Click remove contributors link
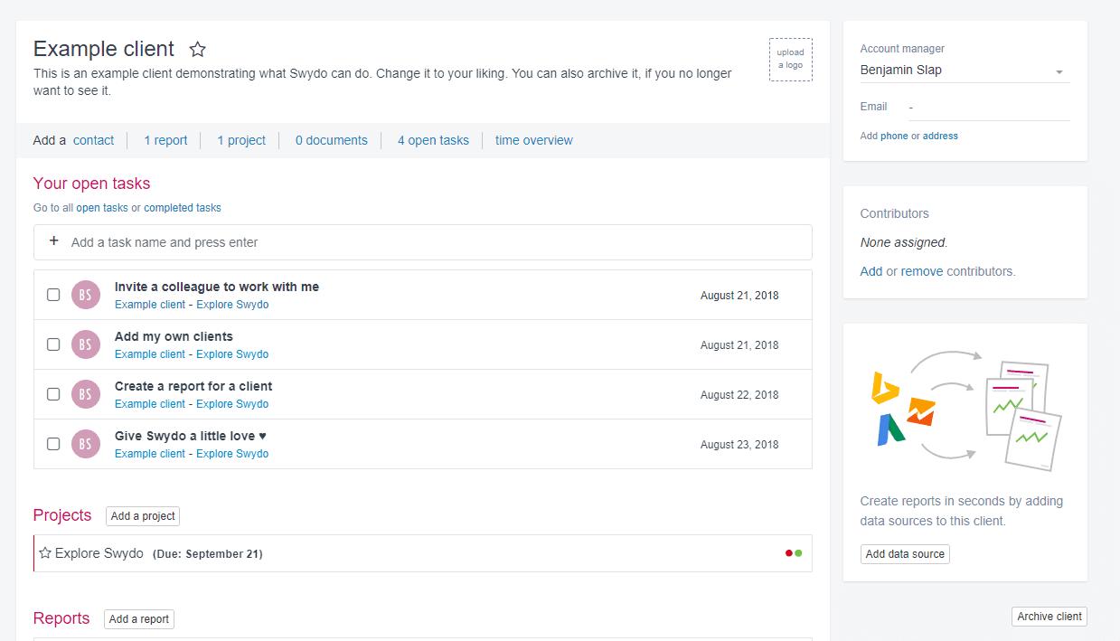The width and height of the screenshot is (1120, 641). point(922,271)
